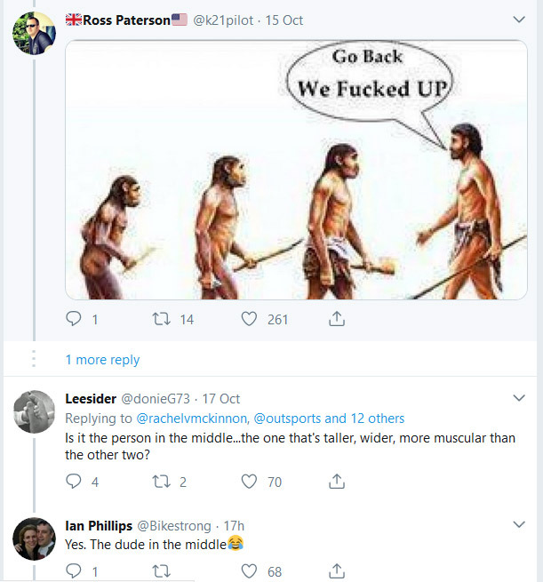This screenshot has width=543, height=582.
Task: Open Ian Phillips' profile avatar
Action: tap(35, 538)
